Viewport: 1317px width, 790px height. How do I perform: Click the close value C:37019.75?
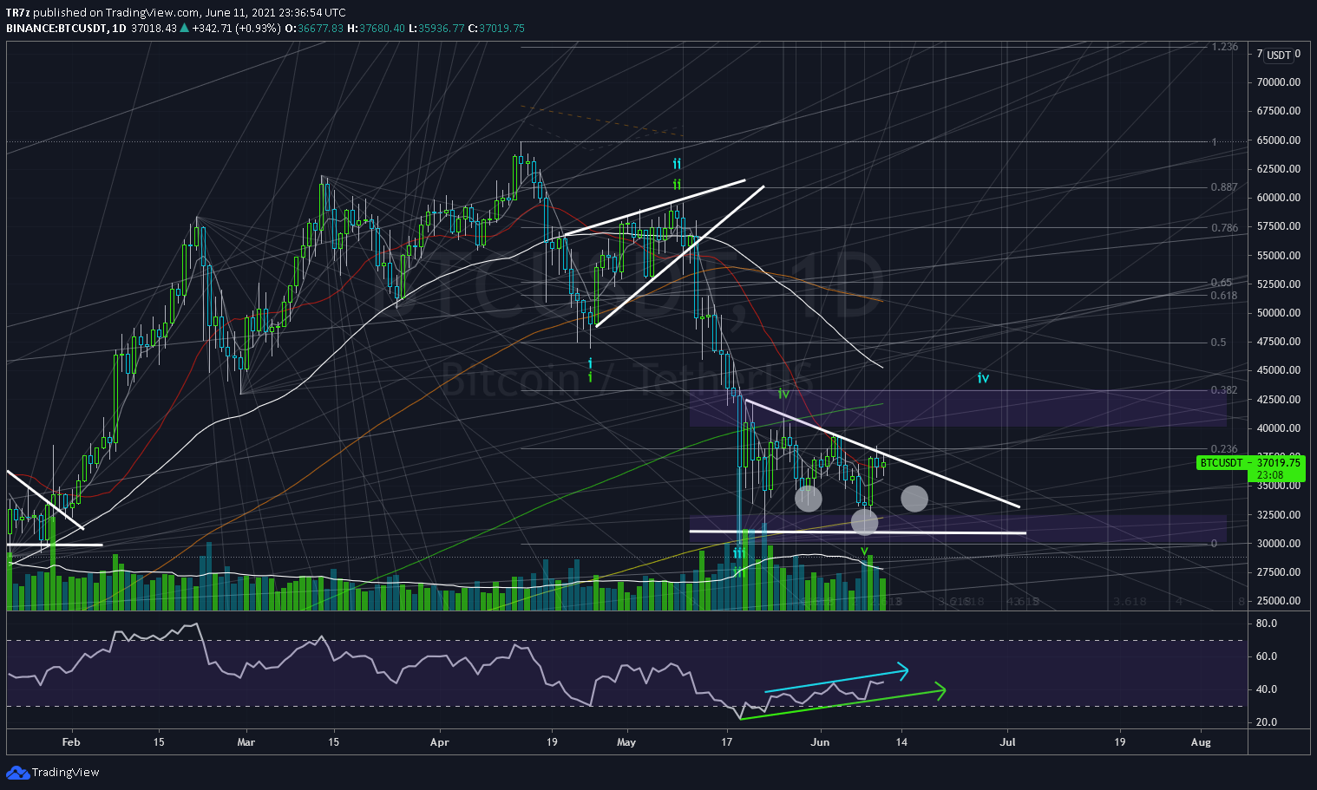(496, 29)
